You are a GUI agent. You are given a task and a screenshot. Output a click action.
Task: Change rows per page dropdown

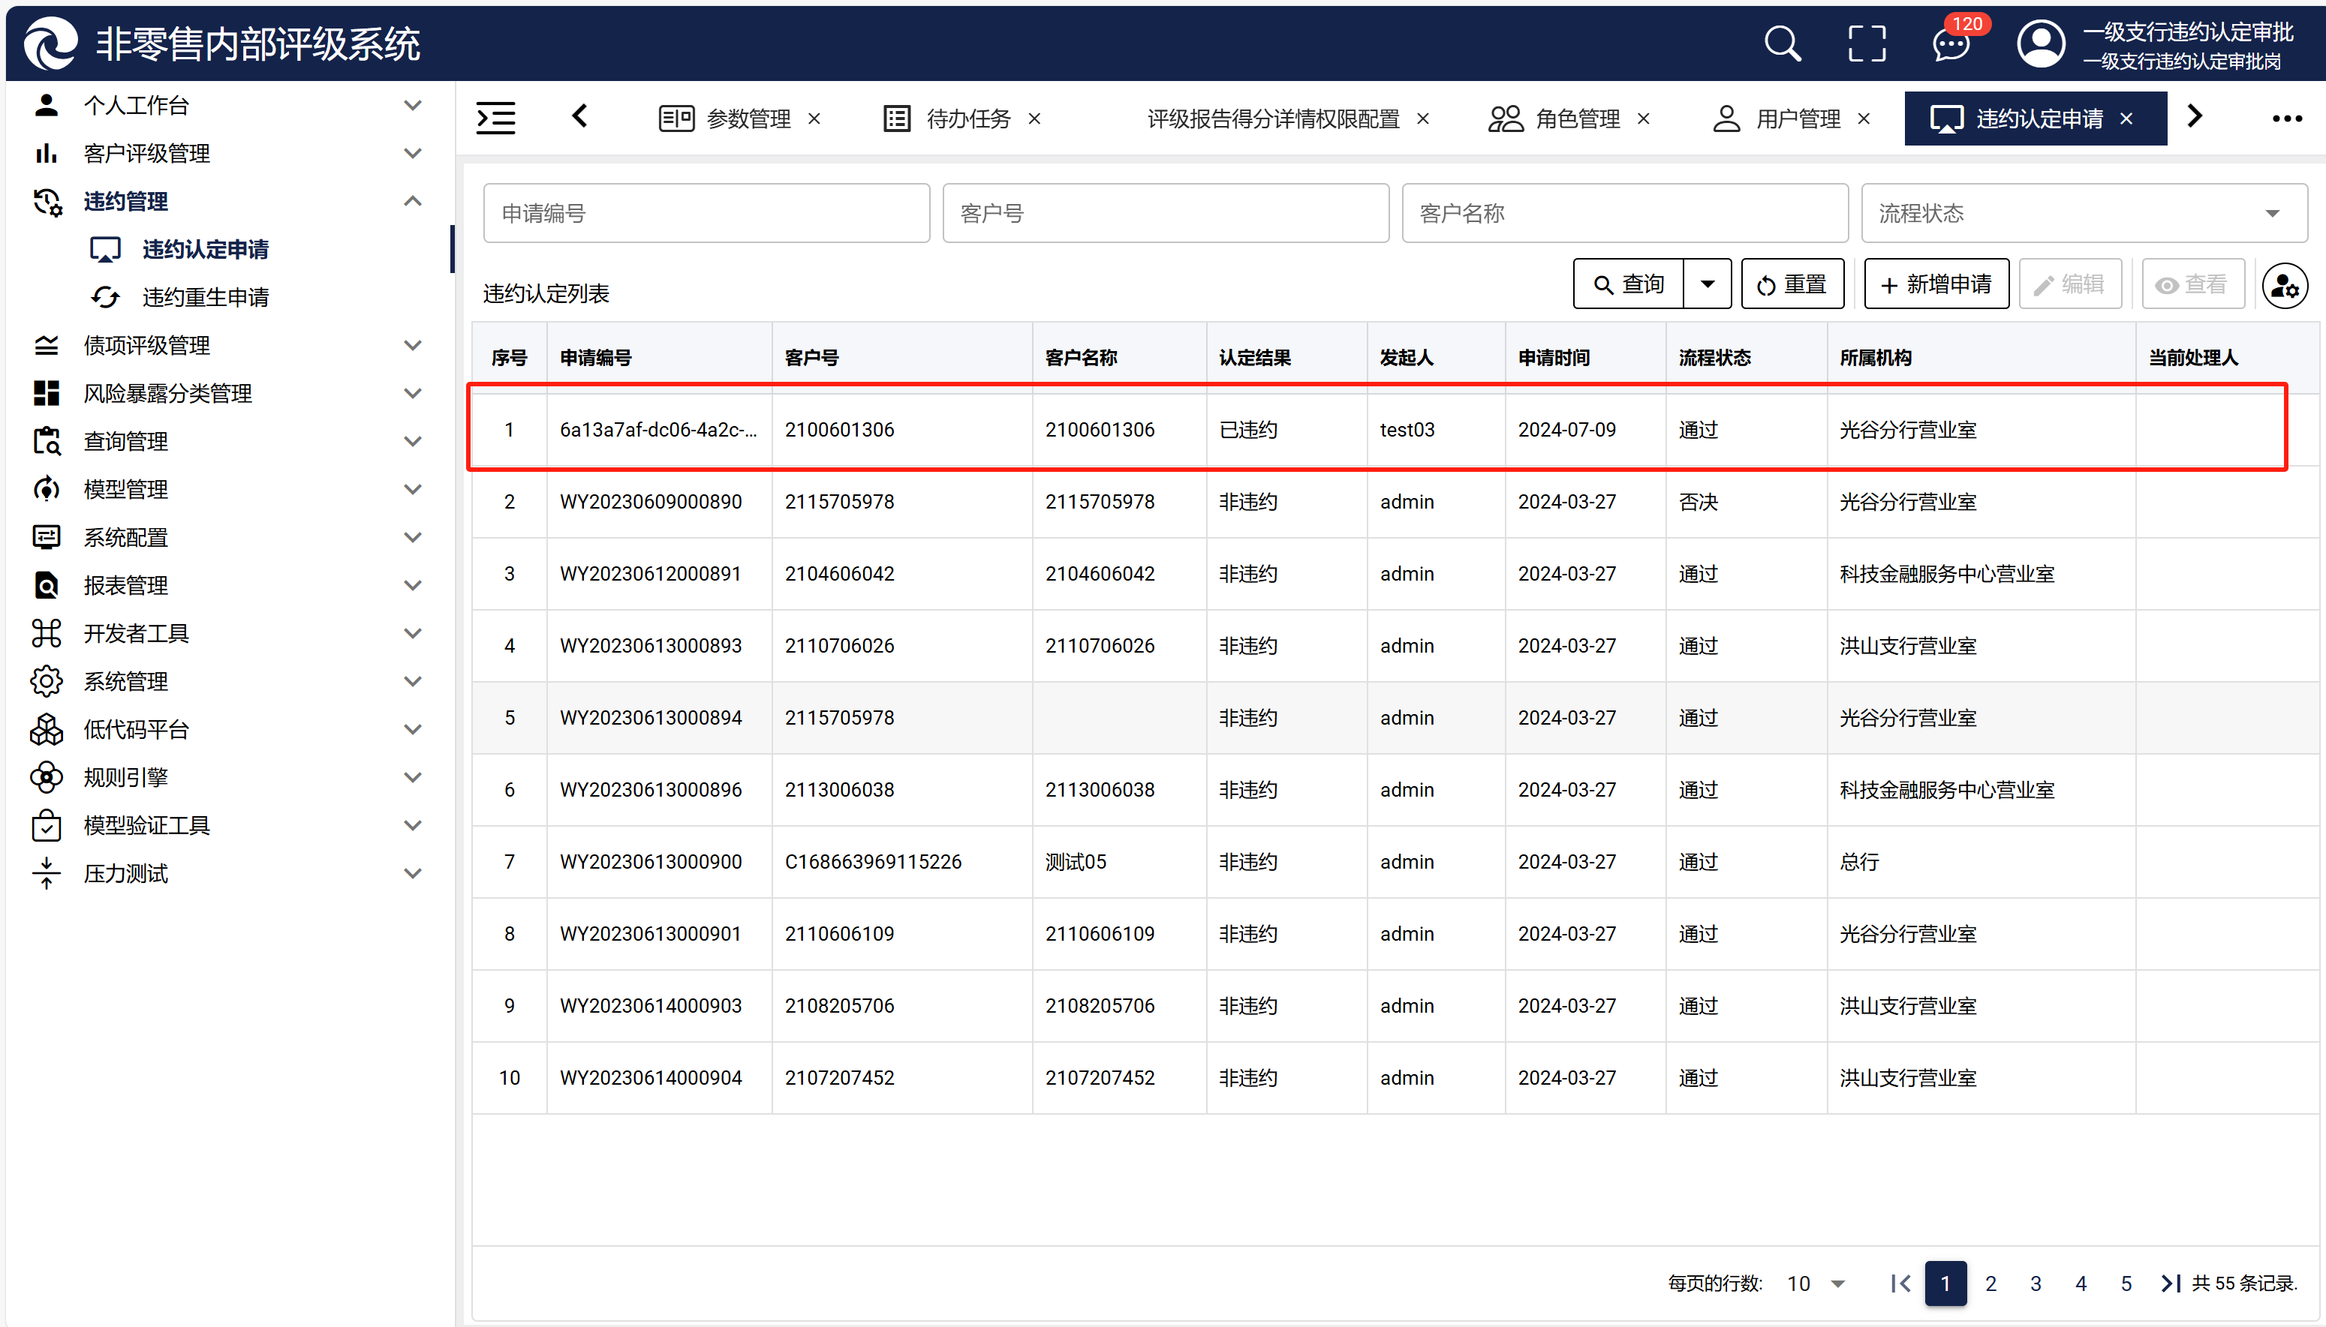[x=1816, y=1283]
